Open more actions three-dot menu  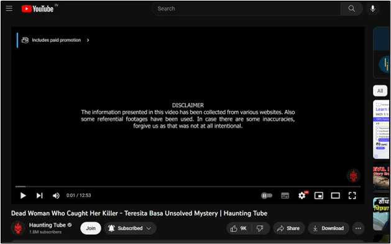point(358,228)
